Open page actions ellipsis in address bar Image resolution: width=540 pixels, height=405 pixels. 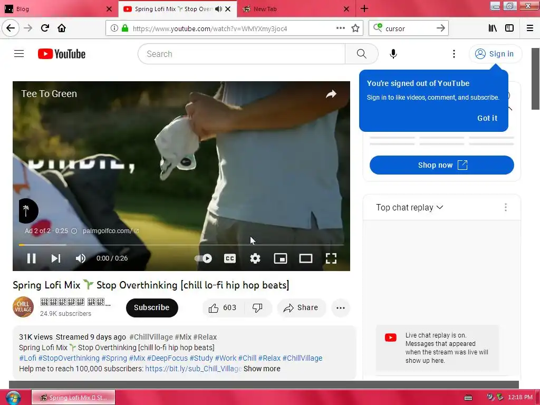pyautogui.click(x=341, y=28)
